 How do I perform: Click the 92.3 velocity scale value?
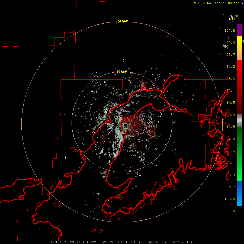pyautogui.click(x=231, y=43)
